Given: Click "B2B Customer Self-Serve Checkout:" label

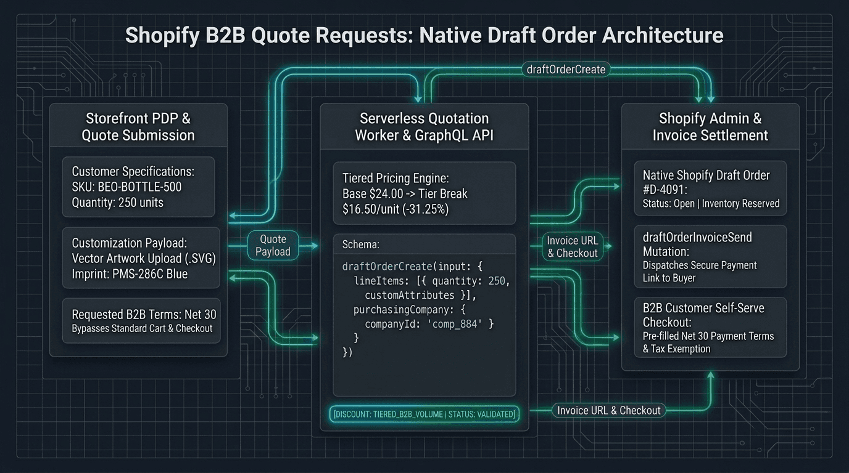Looking at the screenshot, I should [703, 315].
